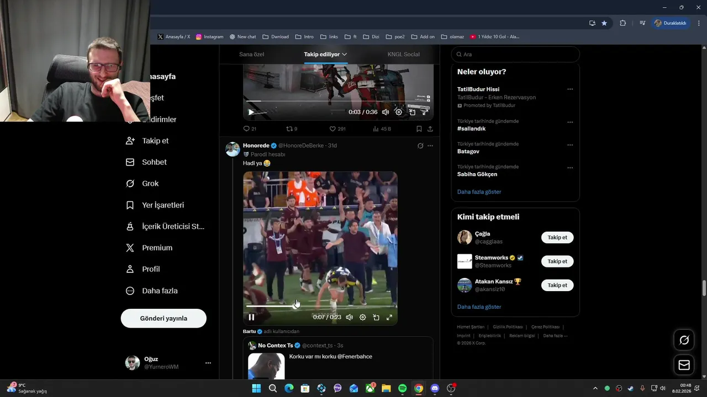Expand Daha fazla sidebar menu

152,291
